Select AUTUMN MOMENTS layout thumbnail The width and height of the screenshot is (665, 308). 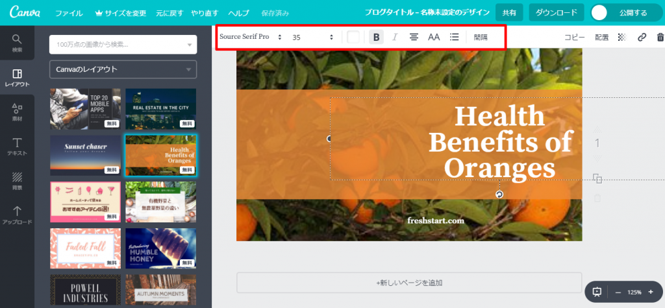161,290
